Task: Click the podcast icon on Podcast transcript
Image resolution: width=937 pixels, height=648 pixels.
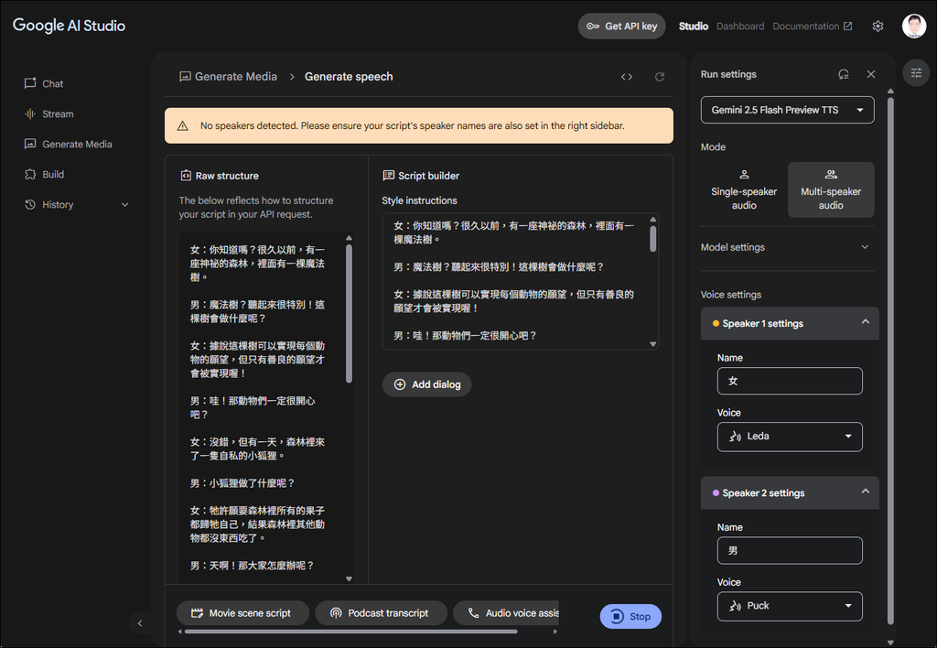Action: coord(336,612)
